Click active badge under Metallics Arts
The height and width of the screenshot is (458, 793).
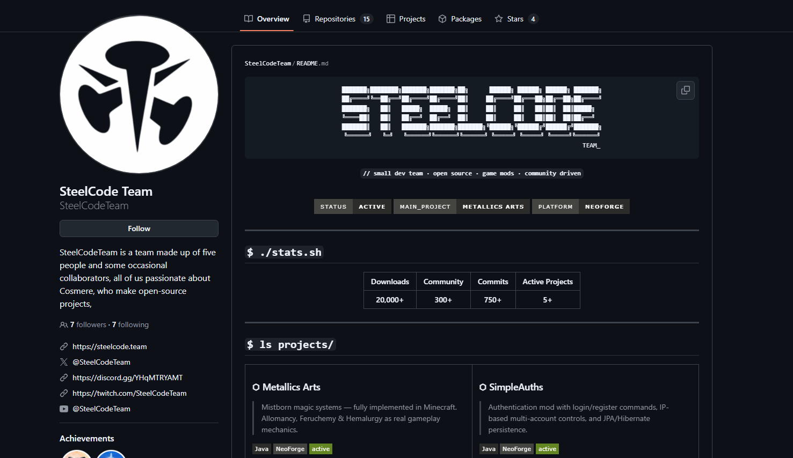point(321,449)
